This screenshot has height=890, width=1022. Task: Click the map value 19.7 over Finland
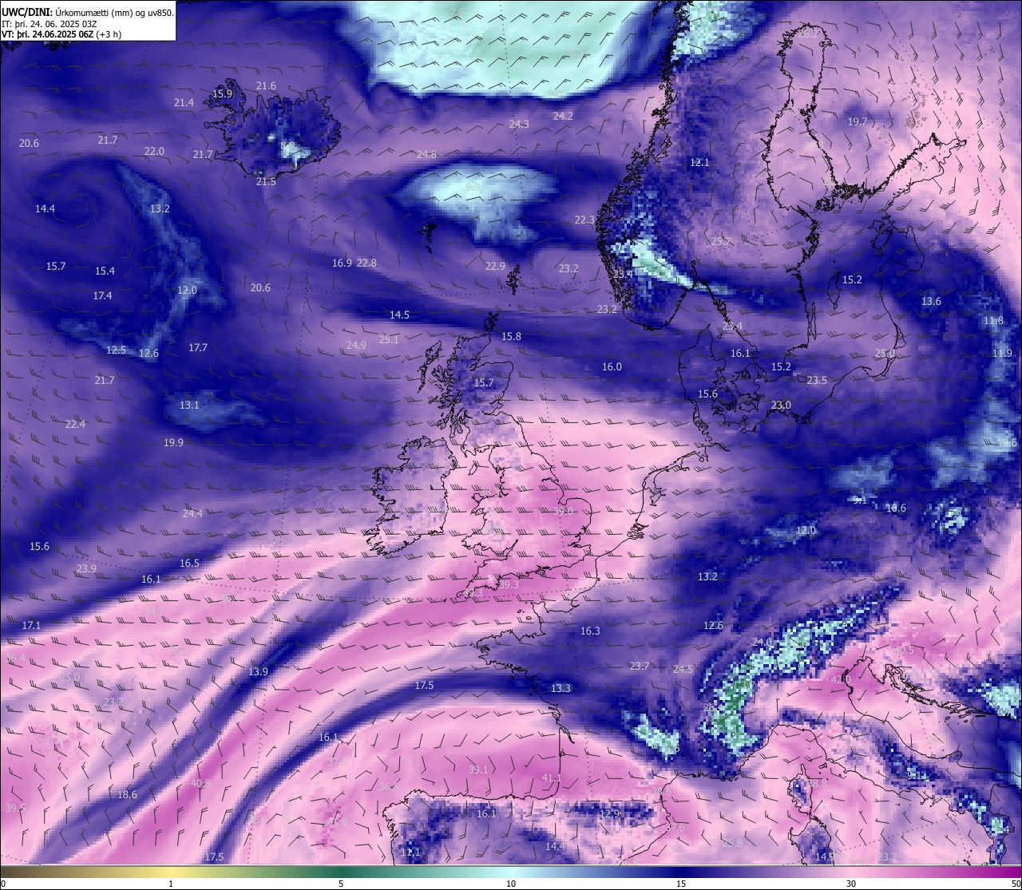pos(858,122)
